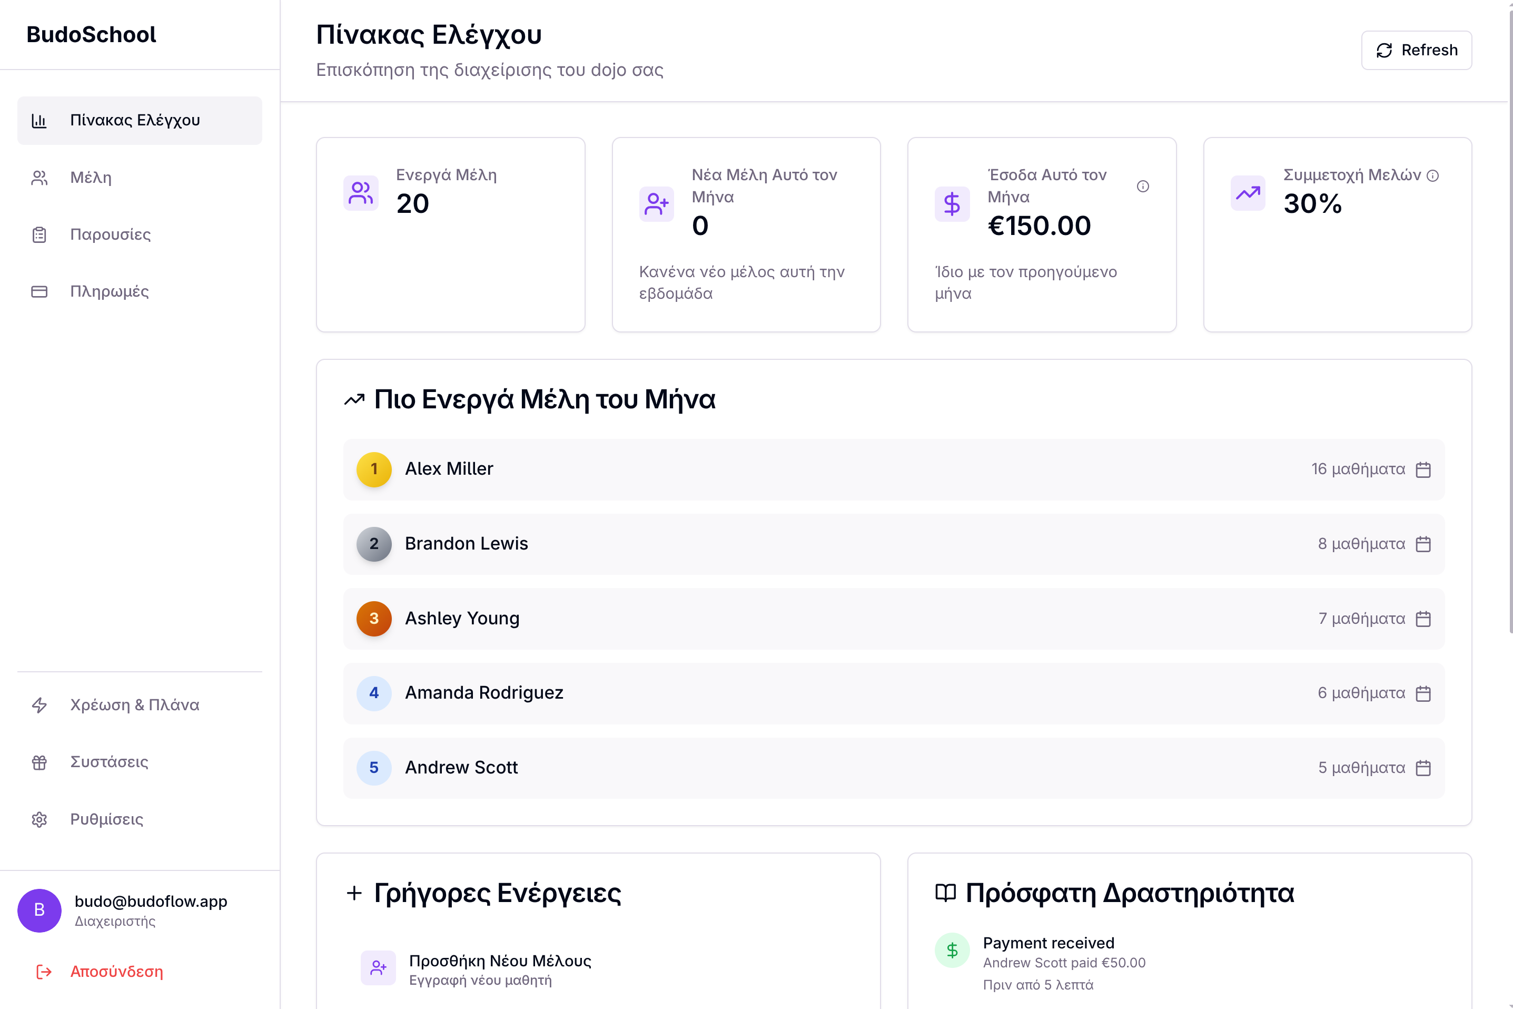
Task: Select Πίνακας Ελέγχου in the sidebar
Action: pyautogui.click(x=136, y=120)
